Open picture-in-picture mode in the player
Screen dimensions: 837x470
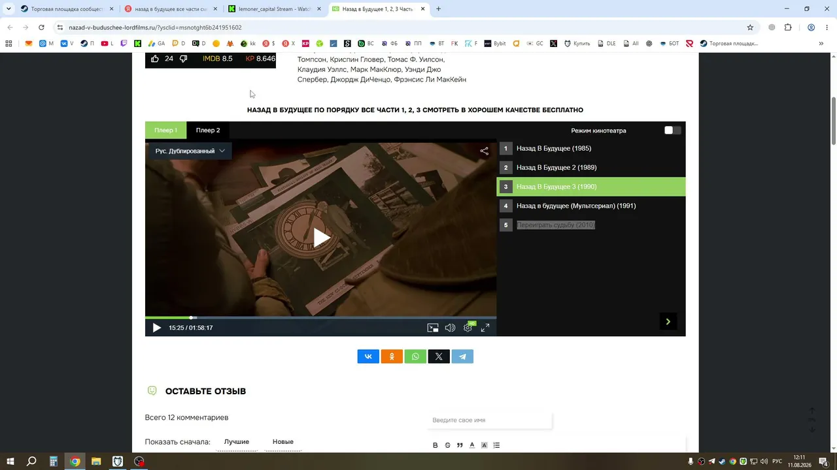coord(433,328)
